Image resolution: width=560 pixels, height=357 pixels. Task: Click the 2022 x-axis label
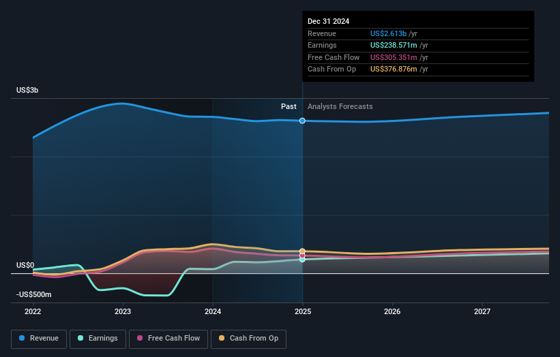click(33, 312)
